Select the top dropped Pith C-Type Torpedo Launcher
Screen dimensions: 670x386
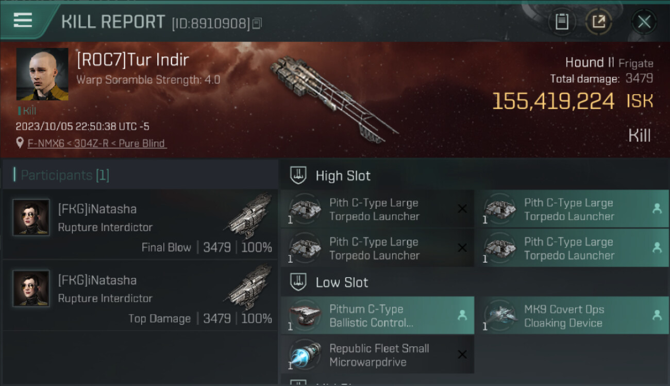[572, 209]
